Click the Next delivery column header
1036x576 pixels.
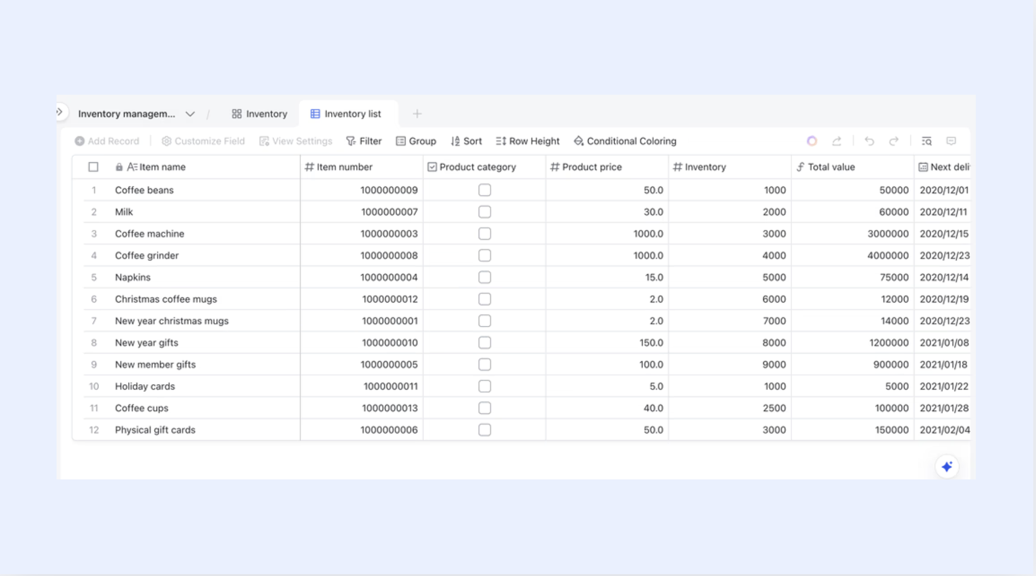click(x=943, y=167)
